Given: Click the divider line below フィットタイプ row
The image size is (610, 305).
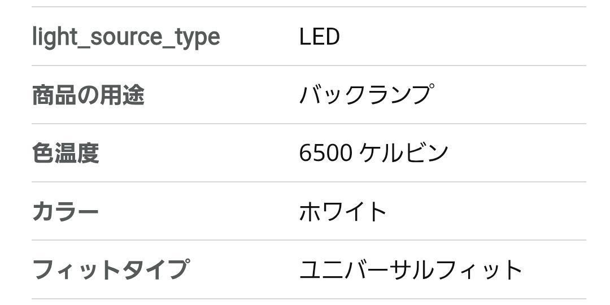Looking at the screenshot, I should click(308, 299).
